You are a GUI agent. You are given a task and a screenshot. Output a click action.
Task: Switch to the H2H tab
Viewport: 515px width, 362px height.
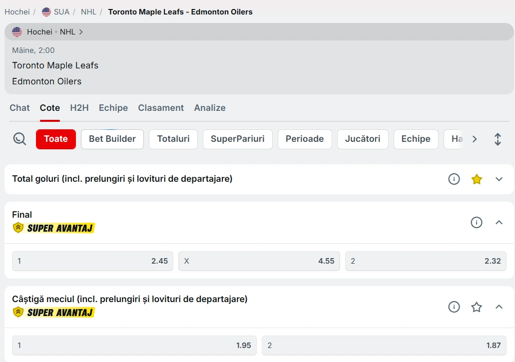tap(79, 108)
